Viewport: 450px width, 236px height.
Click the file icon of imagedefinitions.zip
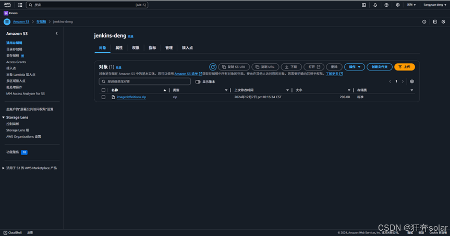tap(113, 97)
